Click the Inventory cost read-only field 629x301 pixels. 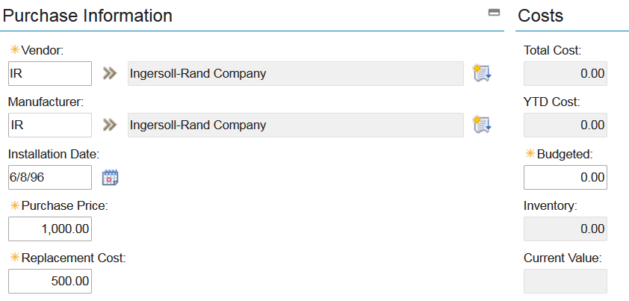point(565,229)
